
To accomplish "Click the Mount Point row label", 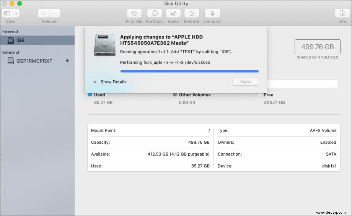I will click(104, 130).
